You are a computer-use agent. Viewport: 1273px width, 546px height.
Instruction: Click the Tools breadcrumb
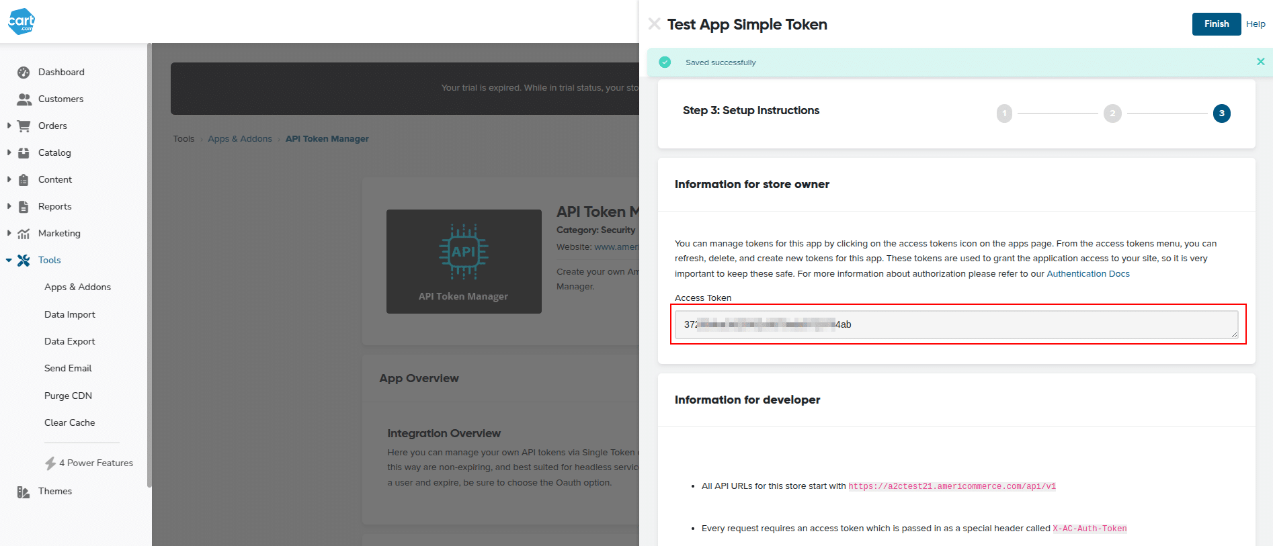[x=183, y=139]
